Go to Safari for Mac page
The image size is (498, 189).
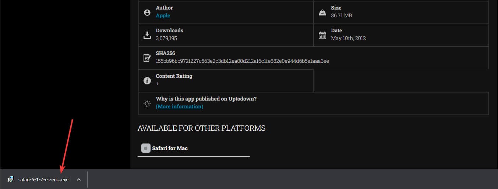coord(170,148)
